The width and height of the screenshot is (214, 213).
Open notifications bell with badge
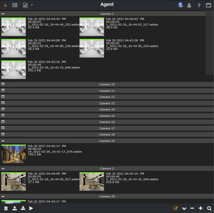click(181, 5)
